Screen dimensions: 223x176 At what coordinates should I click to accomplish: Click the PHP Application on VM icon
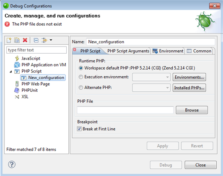(x=17, y=65)
